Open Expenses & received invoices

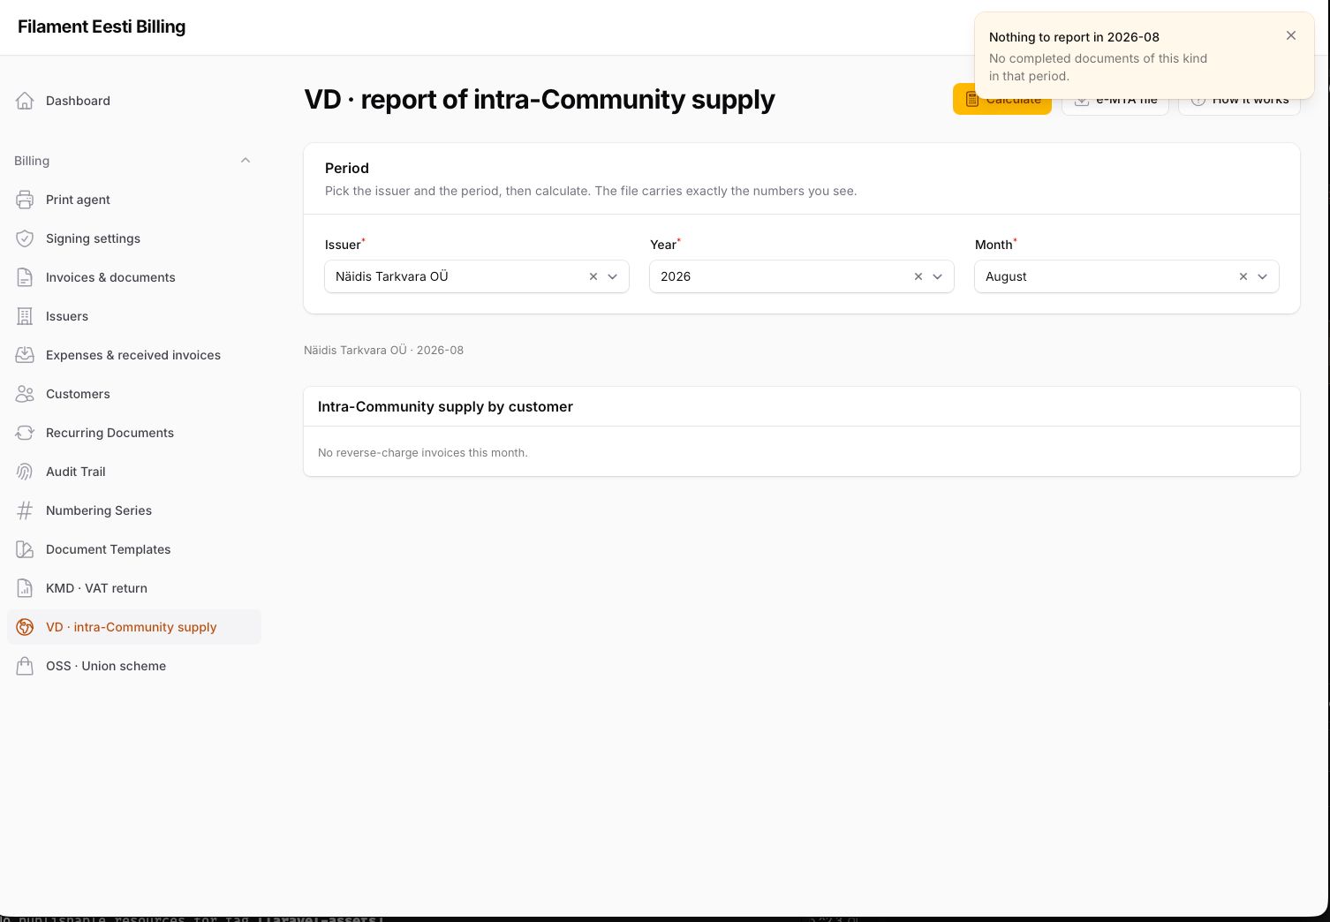[x=134, y=355]
